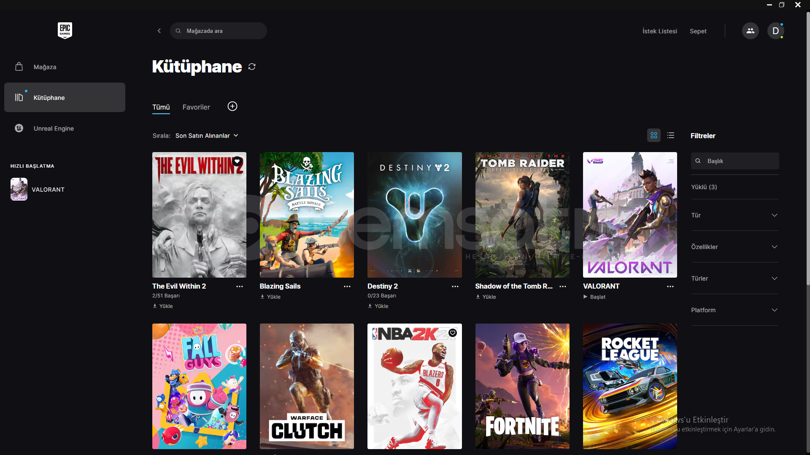Click Yükle under Shadow of the Tomb Raider
This screenshot has height=455, width=810.
pyautogui.click(x=486, y=297)
